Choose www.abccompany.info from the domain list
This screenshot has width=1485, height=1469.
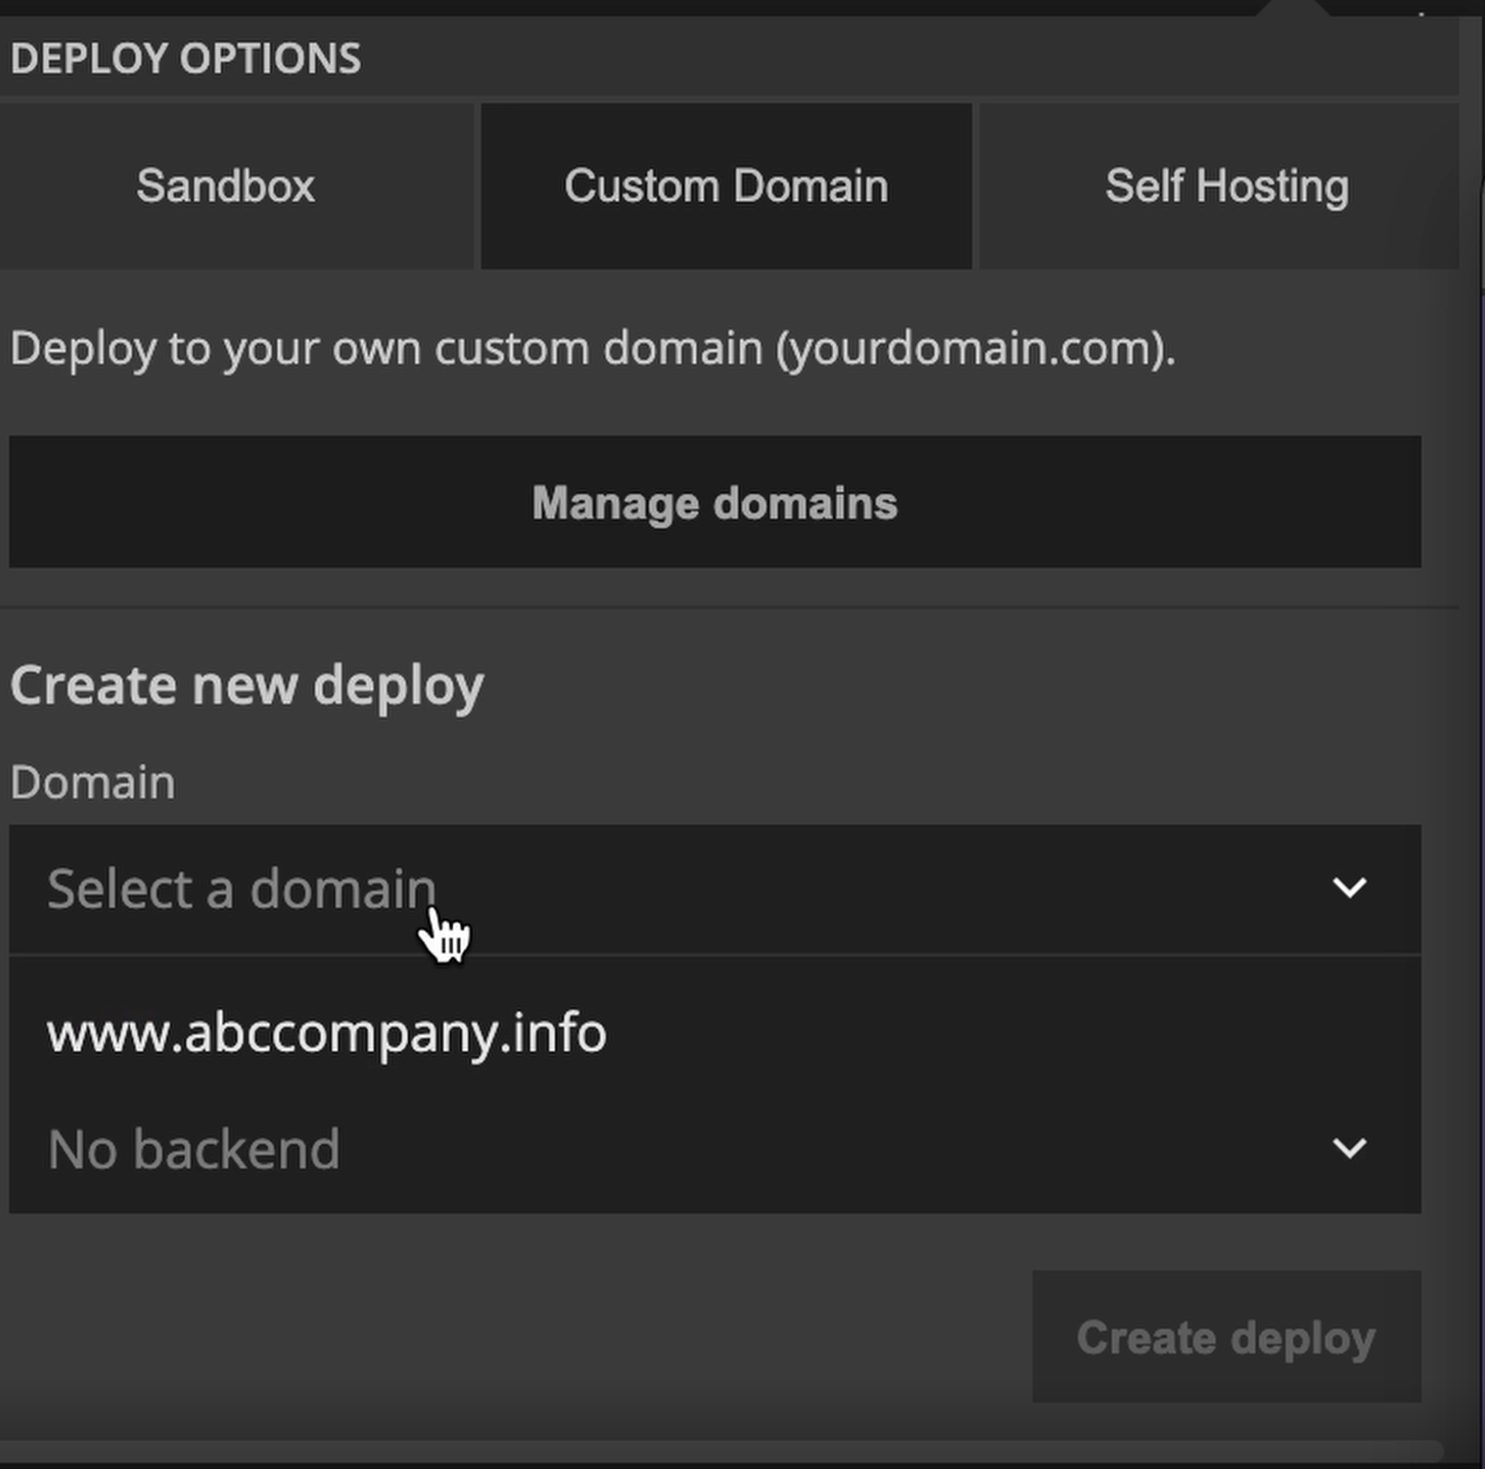326,1032
